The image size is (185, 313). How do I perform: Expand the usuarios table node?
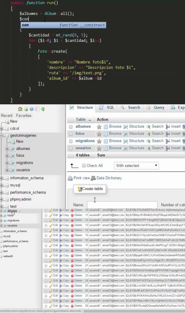7,170
